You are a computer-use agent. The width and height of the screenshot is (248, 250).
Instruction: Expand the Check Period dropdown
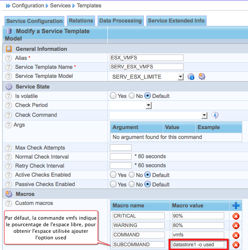tap(149, 106)
